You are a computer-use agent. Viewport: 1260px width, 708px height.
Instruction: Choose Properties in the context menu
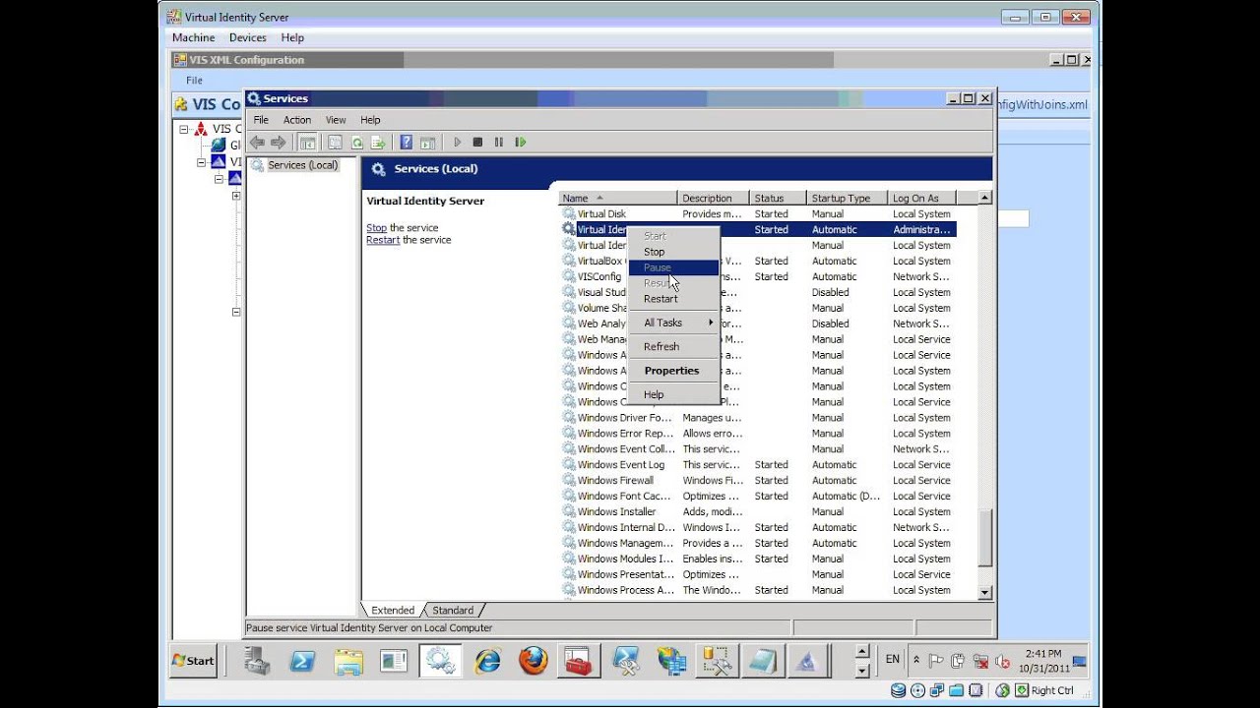point(673,371)
